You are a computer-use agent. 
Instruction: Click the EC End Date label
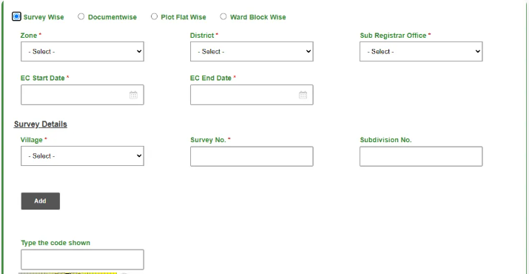[x=211, y=78]
